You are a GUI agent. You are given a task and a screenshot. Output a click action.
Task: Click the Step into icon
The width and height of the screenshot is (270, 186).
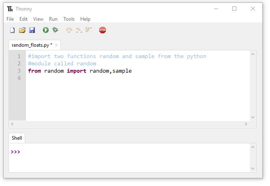click(x=79, y=30)
